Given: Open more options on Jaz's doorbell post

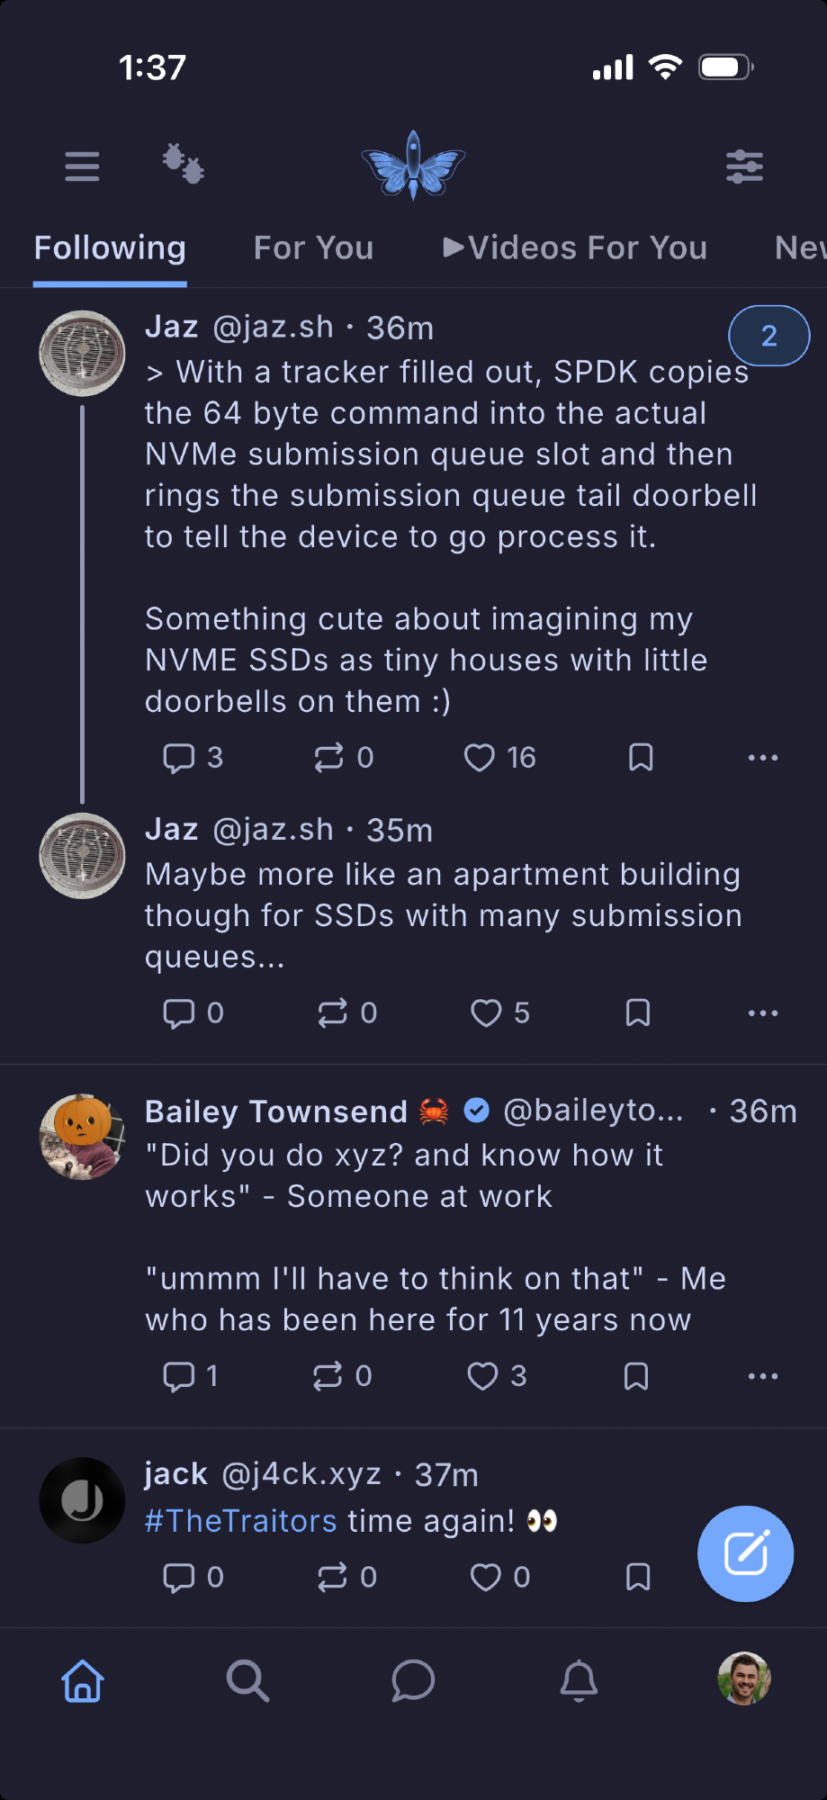Looking at the screenshot, I should click(763, 758).
